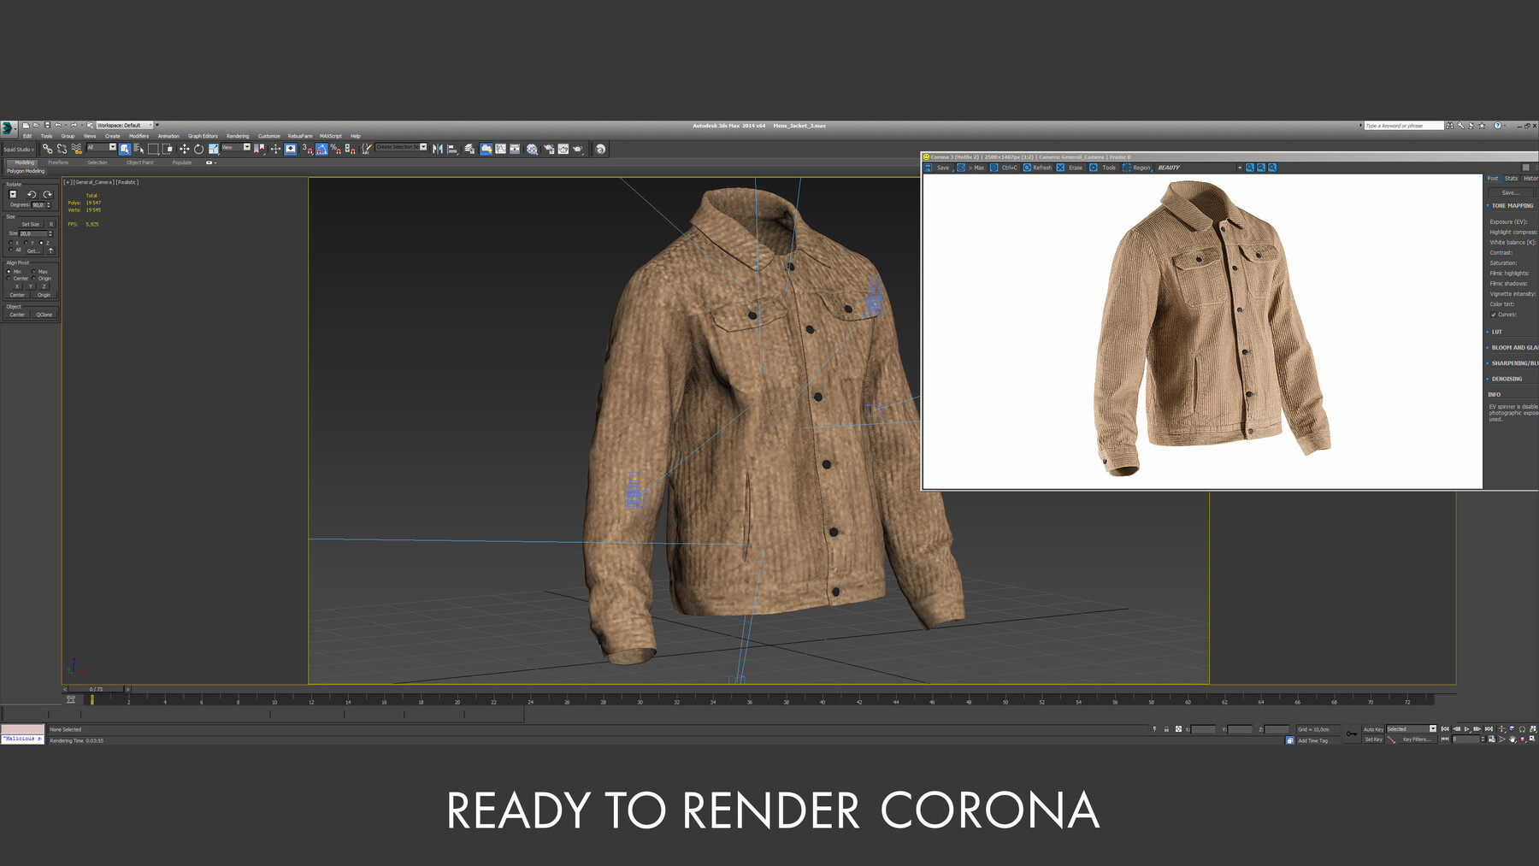Open Render Setup teapot icon
1539x866 pixels.
[x=548, y=149]
